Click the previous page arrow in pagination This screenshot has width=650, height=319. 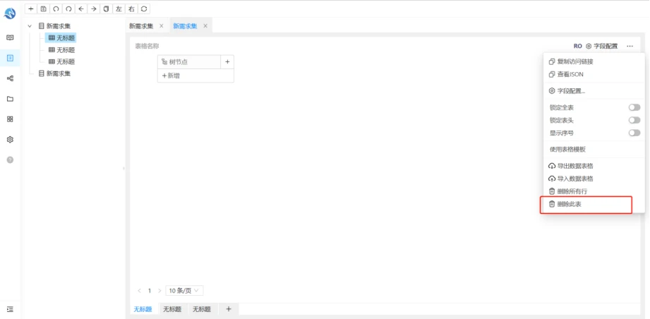coord(139,291)
